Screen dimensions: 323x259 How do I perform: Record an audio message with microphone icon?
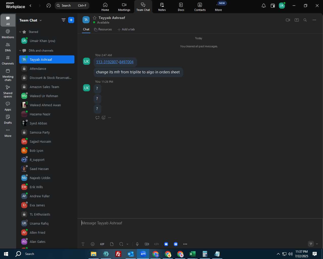(137, 244)
